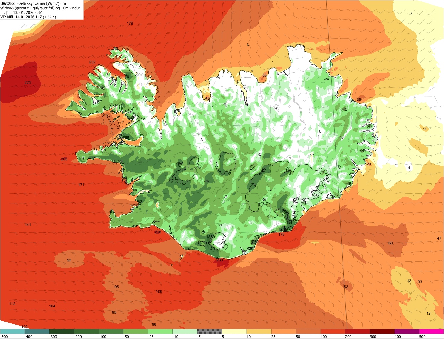Click the teal -400 to -300 legend swatch
444x339 pixels.
[37, 331]
